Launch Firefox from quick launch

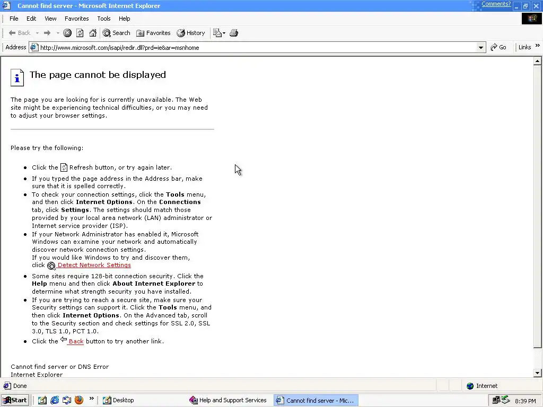click(79, 400)
